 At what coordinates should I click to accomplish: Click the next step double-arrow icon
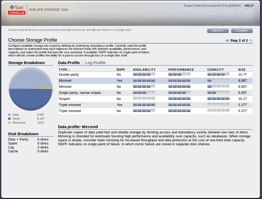pyautogui.click(x=251, y=41)
